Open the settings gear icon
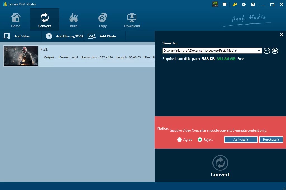Screen dimensions: 286x190 tap(244, 4)
